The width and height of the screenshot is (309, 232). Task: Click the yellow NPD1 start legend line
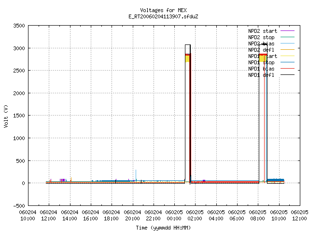(288, 56)
